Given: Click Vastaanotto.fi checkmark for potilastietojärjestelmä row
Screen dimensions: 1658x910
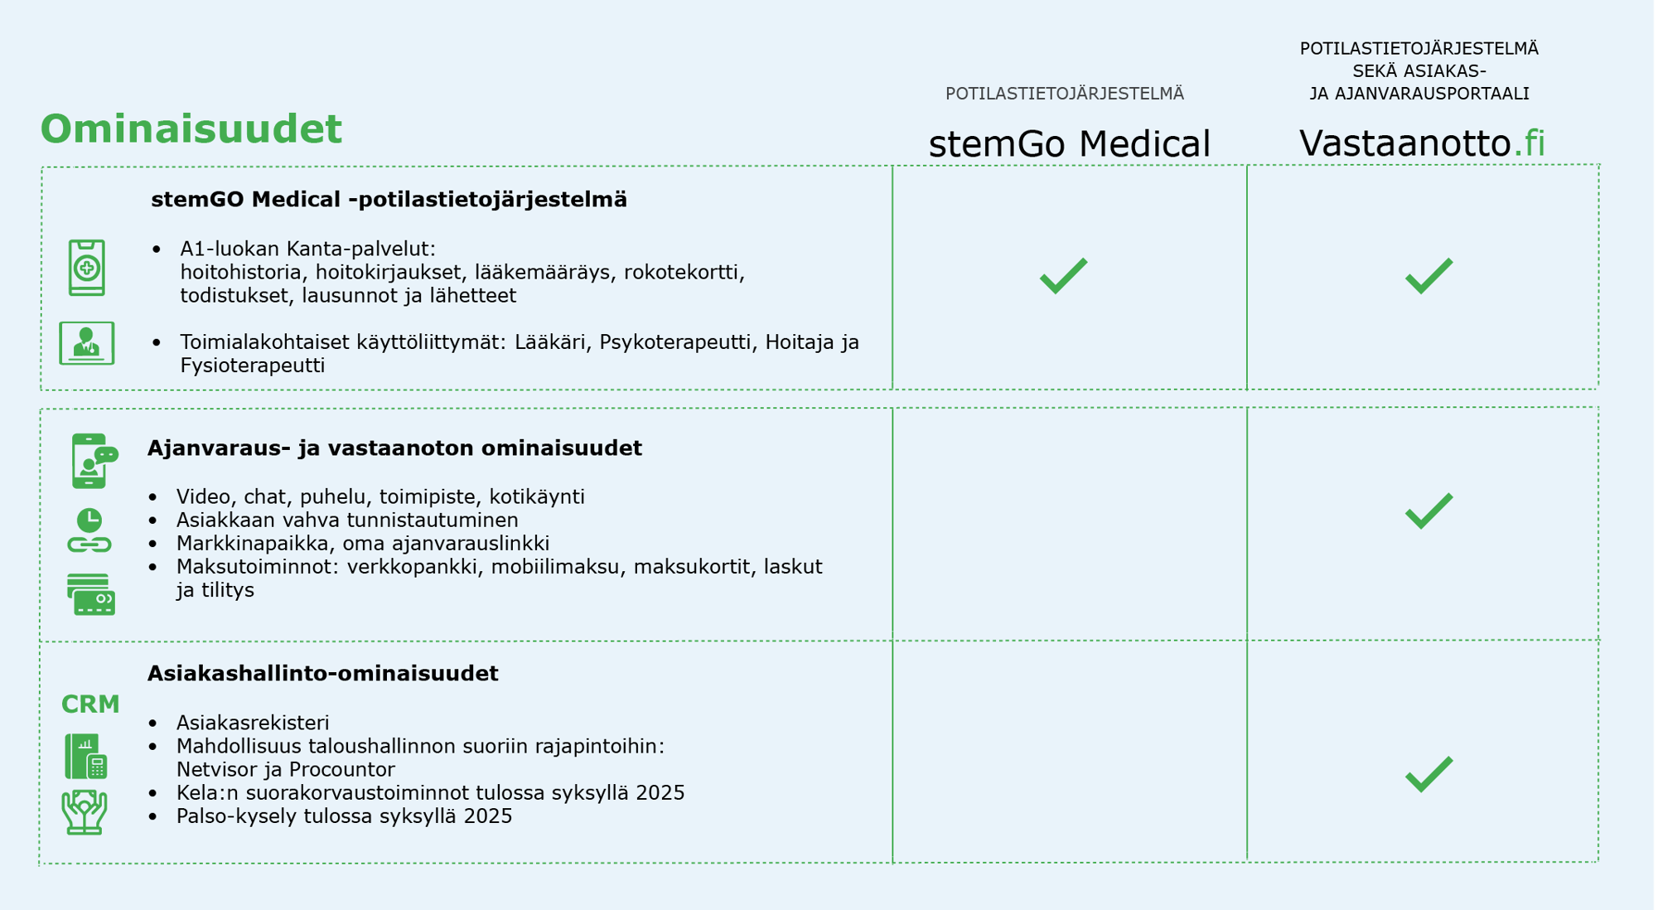Looking at the screenshot, I should (1428, 276).
